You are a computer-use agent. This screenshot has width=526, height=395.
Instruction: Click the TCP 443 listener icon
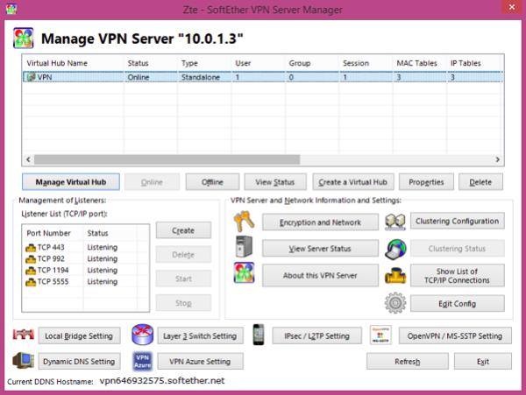(31, 248)
